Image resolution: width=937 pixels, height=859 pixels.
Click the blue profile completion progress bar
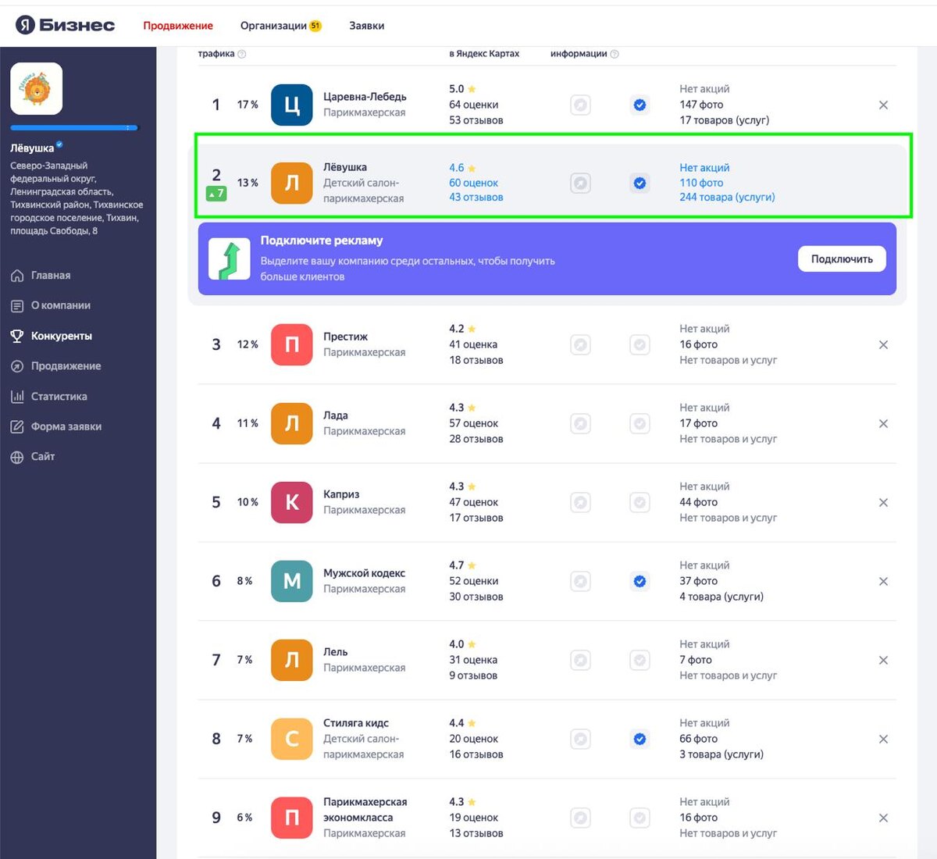click(x=74, y=127)
